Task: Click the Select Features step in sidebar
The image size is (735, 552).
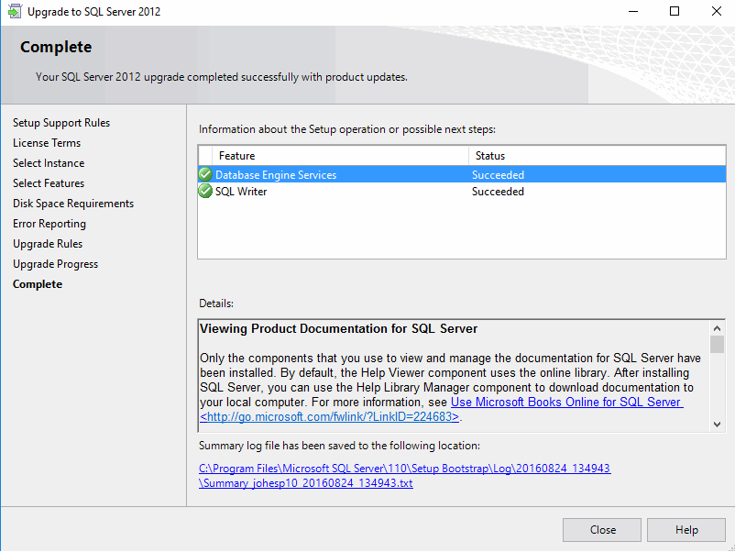Action: pos(49,183)
